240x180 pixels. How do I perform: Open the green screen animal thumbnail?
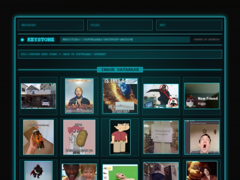(x=120, y=172)
